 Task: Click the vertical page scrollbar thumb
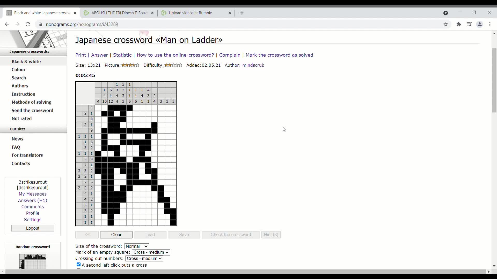(x=494, y=80)
